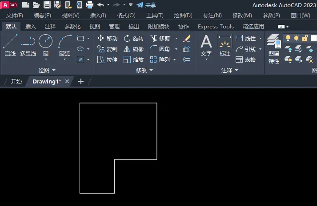Open the Circle tool dropdown arrow
This screenshot has height=206, width=317.
[46, 59]
